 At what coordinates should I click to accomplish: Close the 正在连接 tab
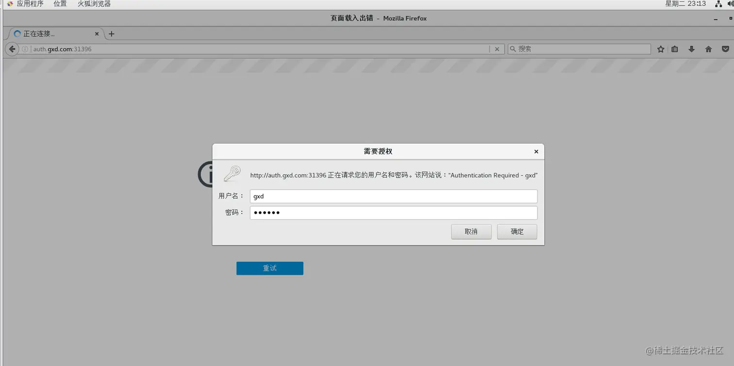coord(97,34)
